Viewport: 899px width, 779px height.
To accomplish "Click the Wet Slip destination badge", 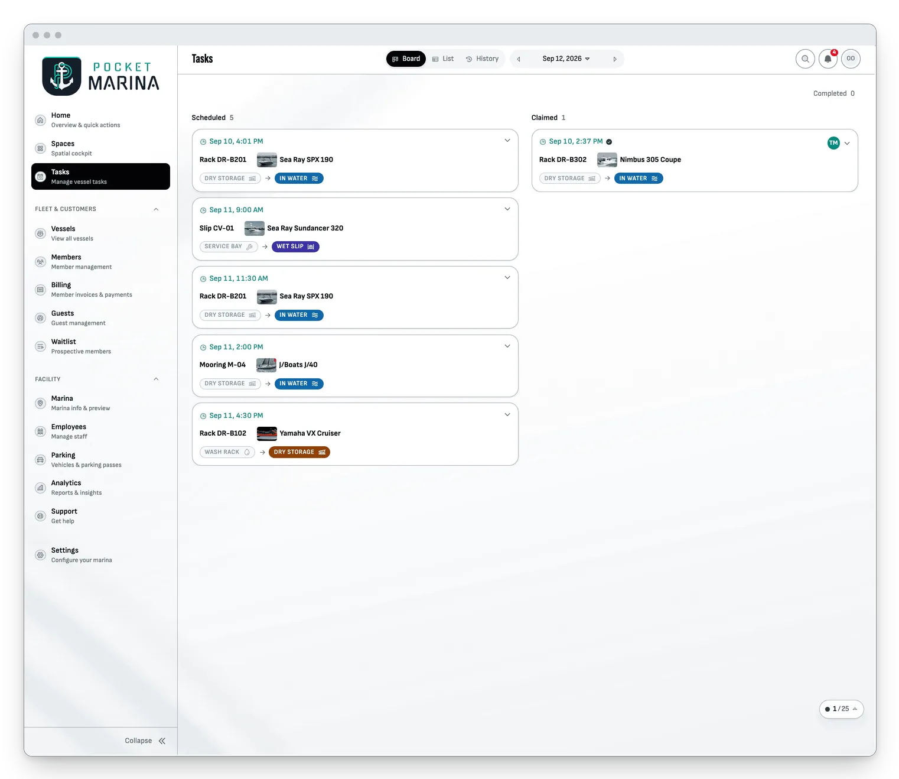I will [295, 246].
